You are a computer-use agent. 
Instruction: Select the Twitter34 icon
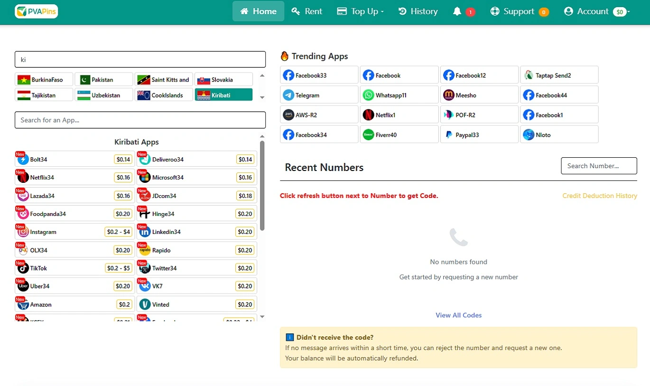coord(145,268)
